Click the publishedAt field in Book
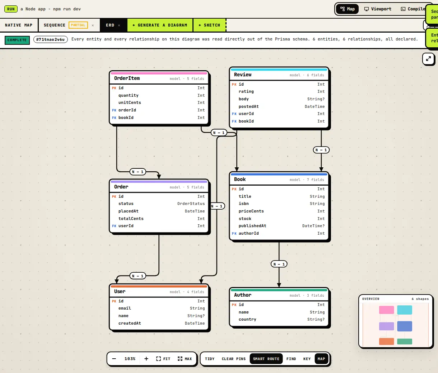The height and width of the screenshot is (373, 438). [279, 226]
